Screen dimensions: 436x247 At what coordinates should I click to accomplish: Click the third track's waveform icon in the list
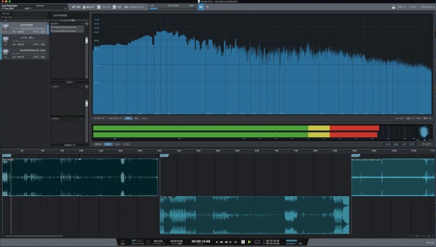pos(5,52)
